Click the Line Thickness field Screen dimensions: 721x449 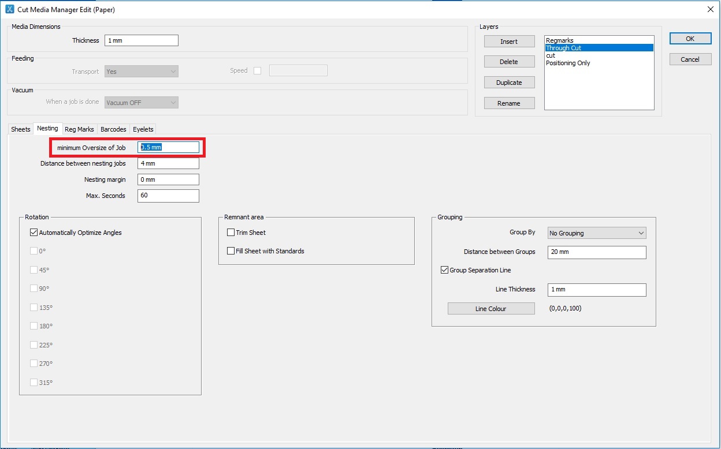point(596,290)
